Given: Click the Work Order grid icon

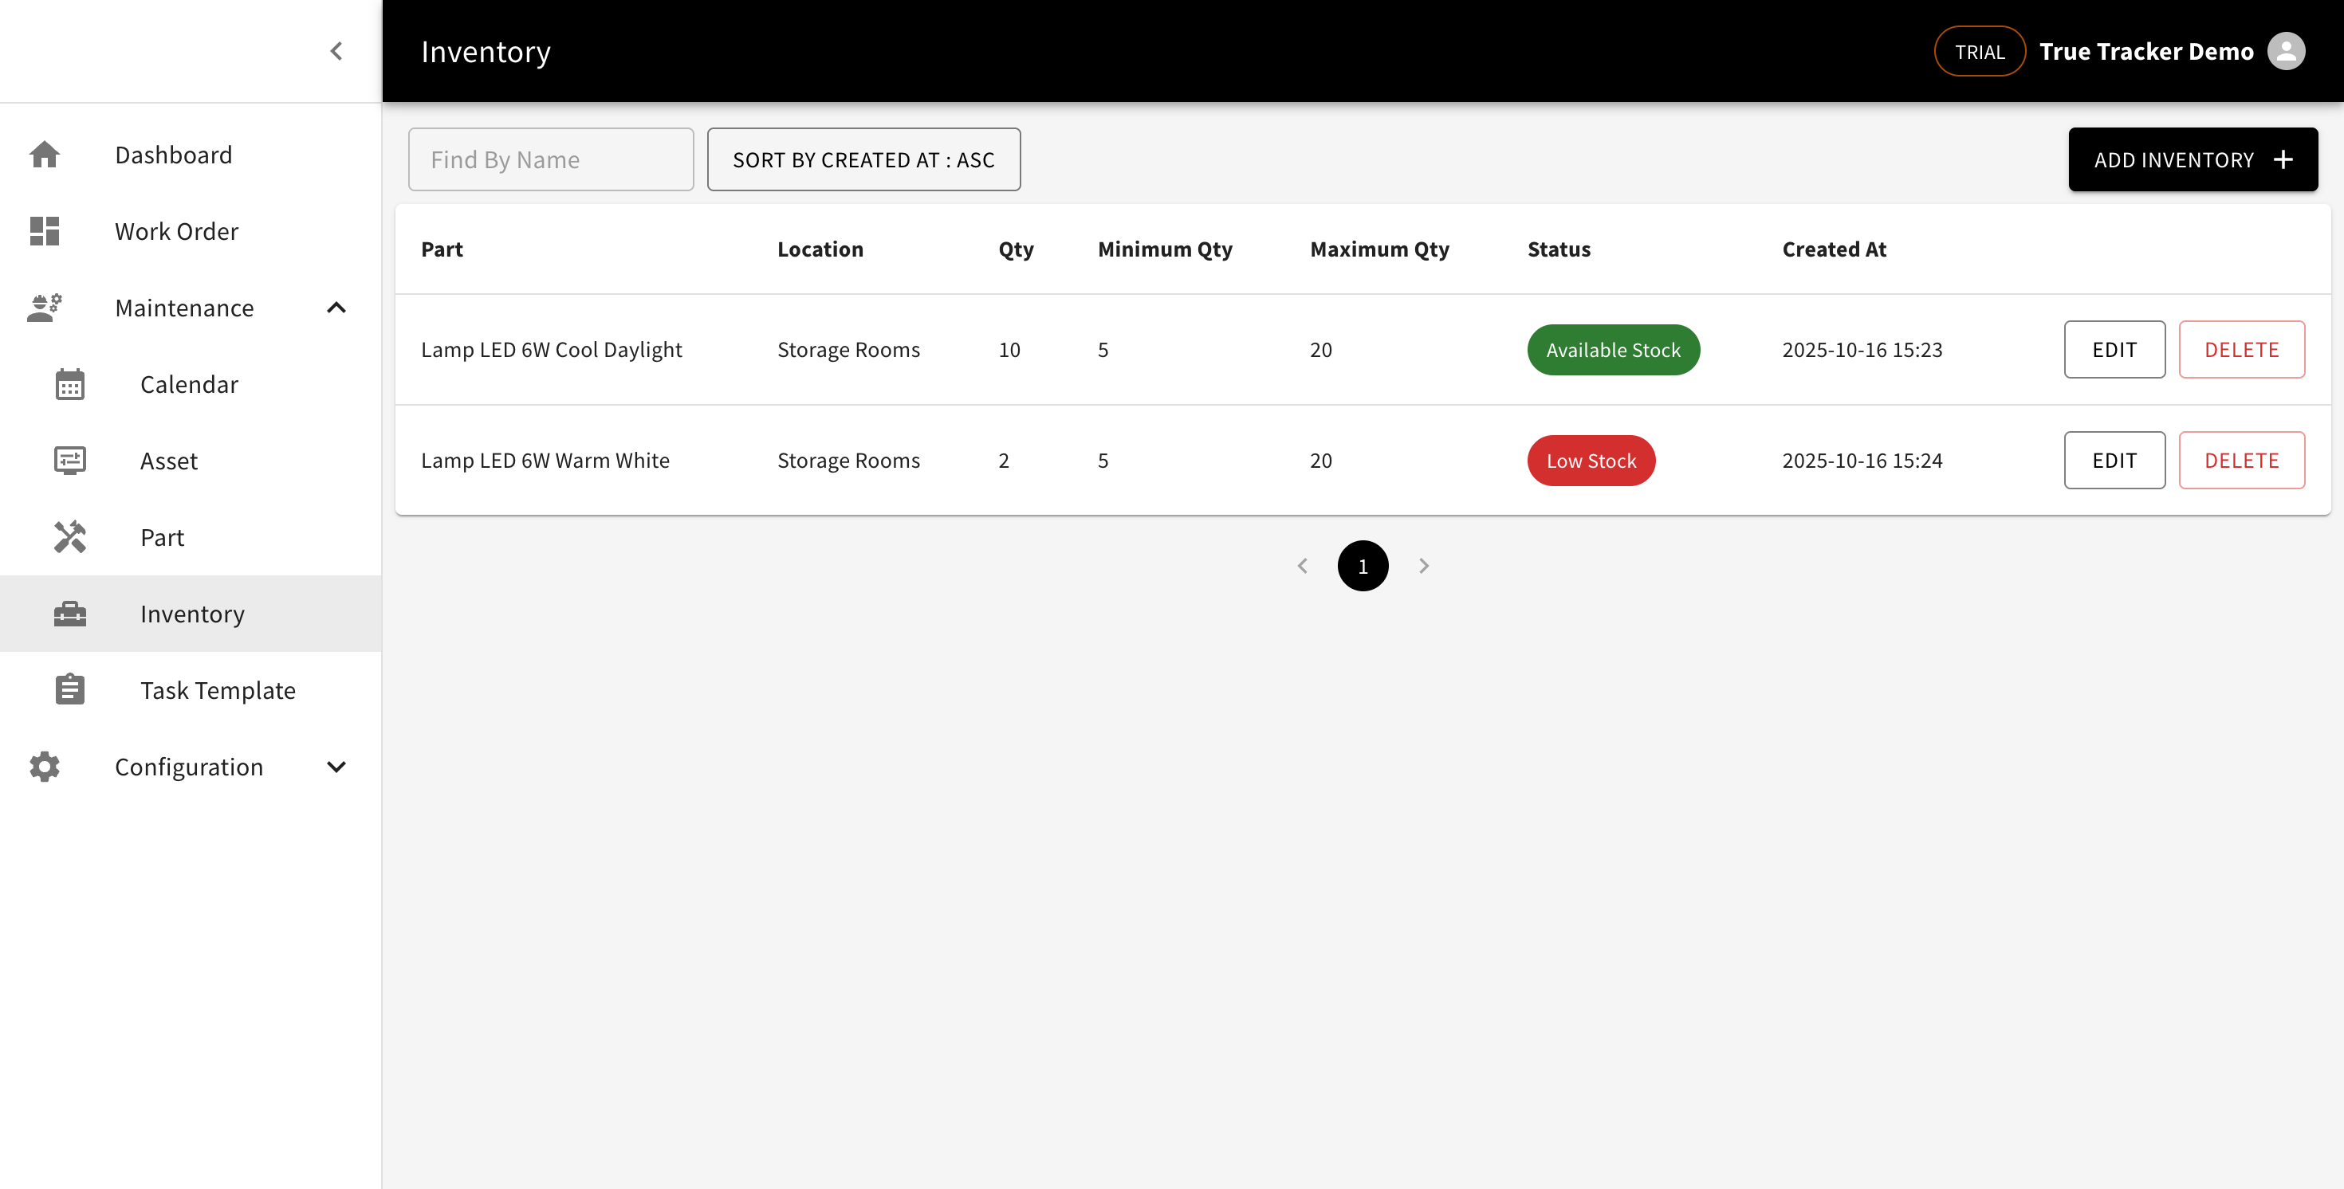Looking at the screenshot, I should click(x=45, y=231).
